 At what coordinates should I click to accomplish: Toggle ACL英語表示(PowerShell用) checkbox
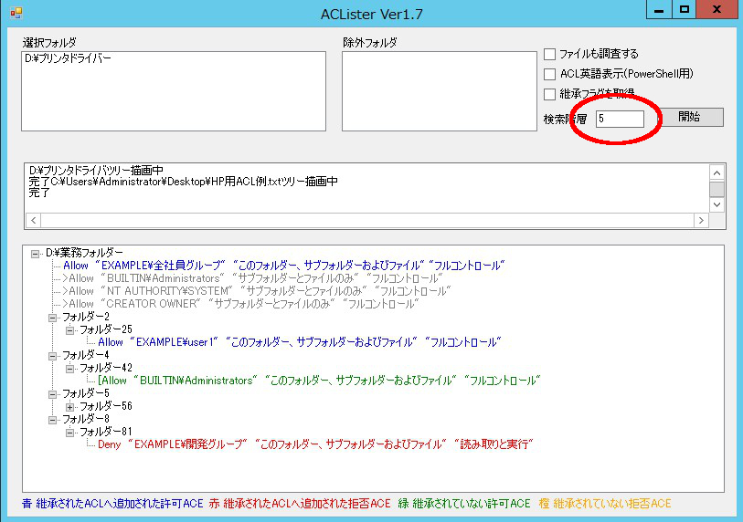[549, 74]
